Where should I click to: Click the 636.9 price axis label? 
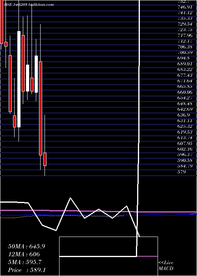(x=184, y=115)
